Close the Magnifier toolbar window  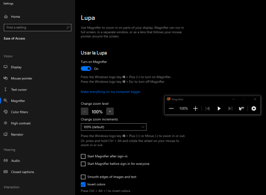255,99
